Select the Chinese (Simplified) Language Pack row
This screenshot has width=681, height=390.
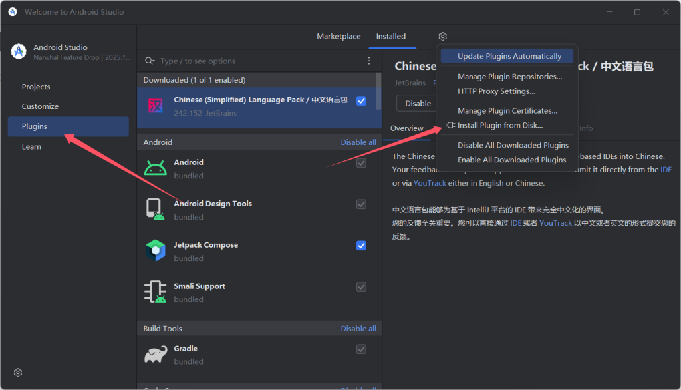259,107
